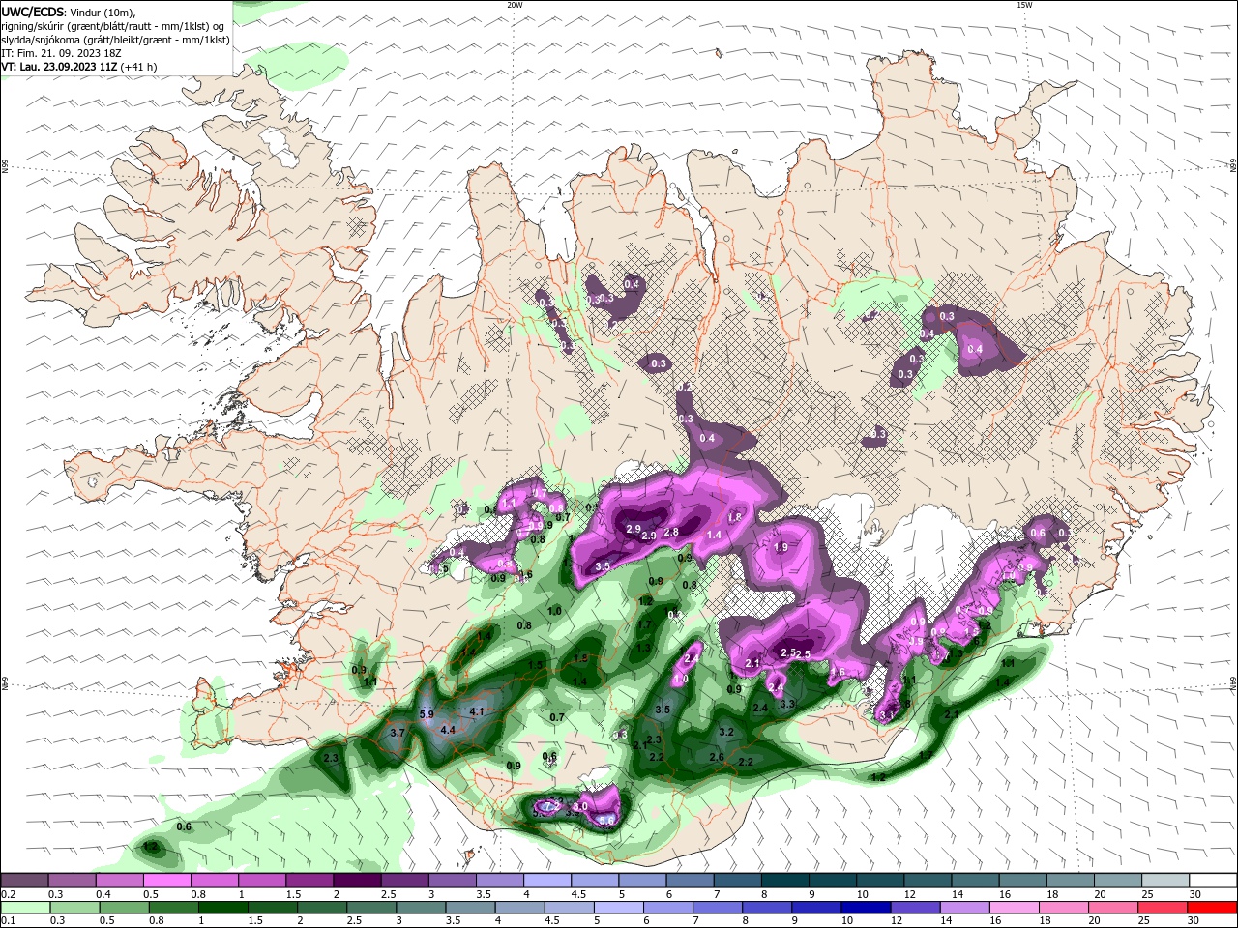Screen dimensions: 1238x928
Task: Select the dark teal swatch labeled 8 in the snow legend
Action: tap(785, 881)
